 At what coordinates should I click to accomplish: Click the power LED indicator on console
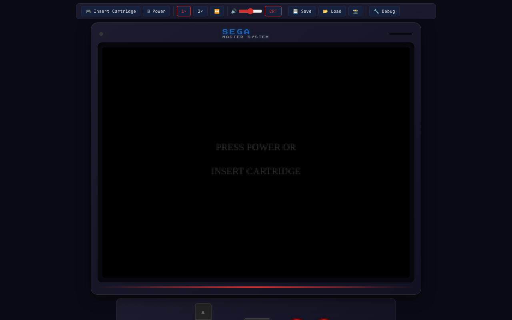click(101, 34)
